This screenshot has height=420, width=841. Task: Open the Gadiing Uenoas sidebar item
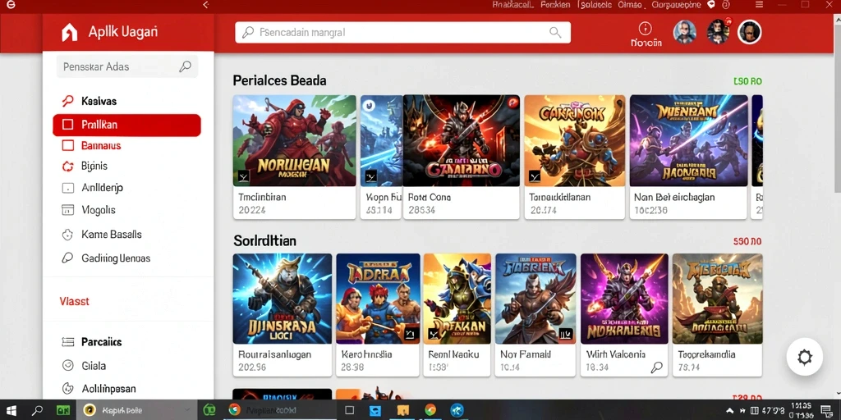click(x=106, y=258)
